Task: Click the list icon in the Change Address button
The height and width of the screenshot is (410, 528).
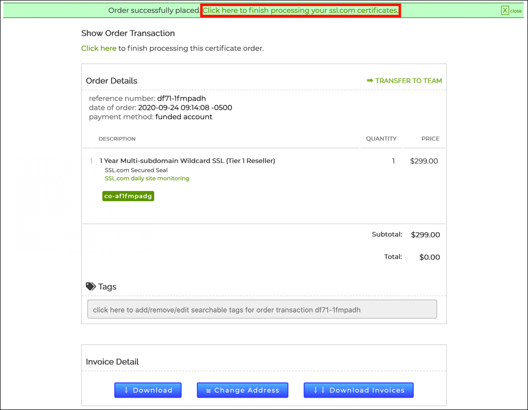Action: 209,390
